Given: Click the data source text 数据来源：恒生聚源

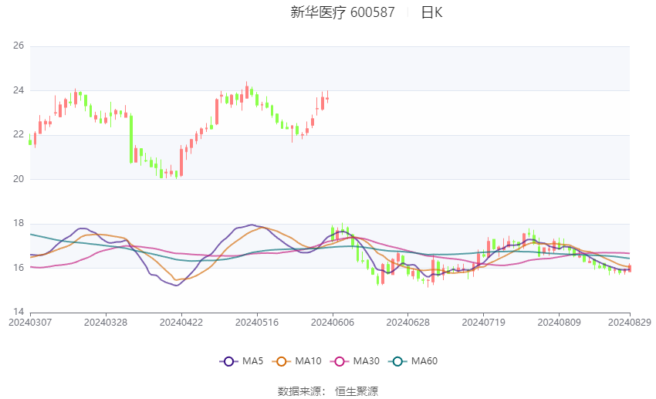Looking at the screenshot, I should pyautogui.click(x=327, y=391).
